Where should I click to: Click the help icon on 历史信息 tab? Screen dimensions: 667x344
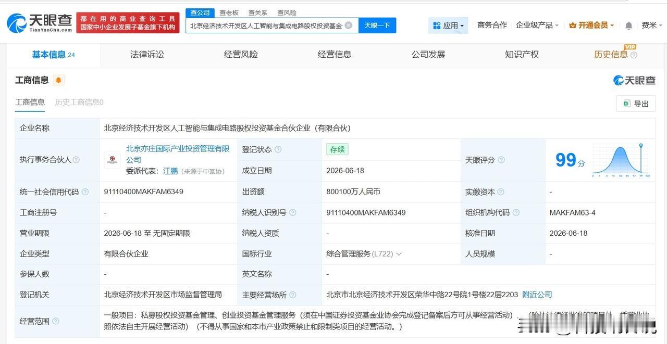tap(634, 55)
